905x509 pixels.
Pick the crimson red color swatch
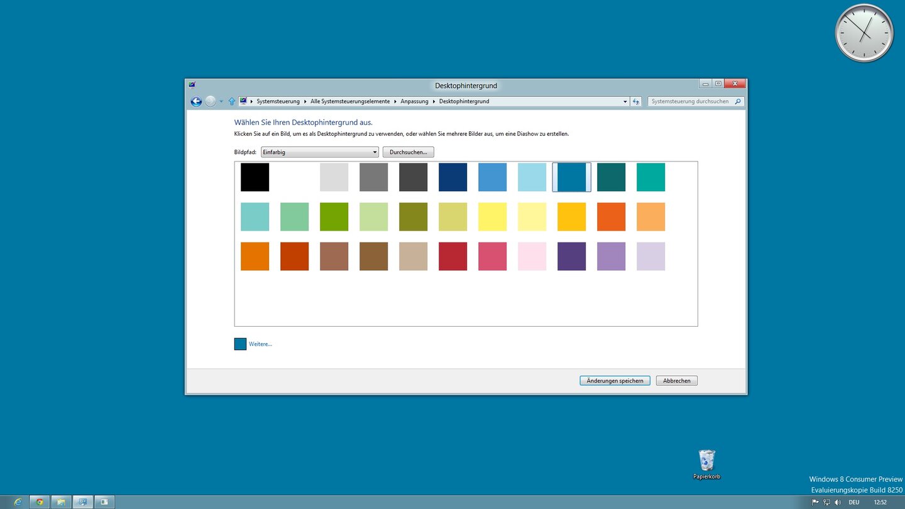point(452,256)
